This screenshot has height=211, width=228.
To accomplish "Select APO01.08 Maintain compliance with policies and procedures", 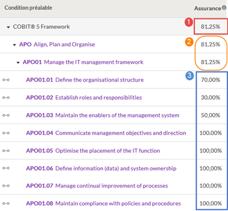I will (x=103, y=204).
